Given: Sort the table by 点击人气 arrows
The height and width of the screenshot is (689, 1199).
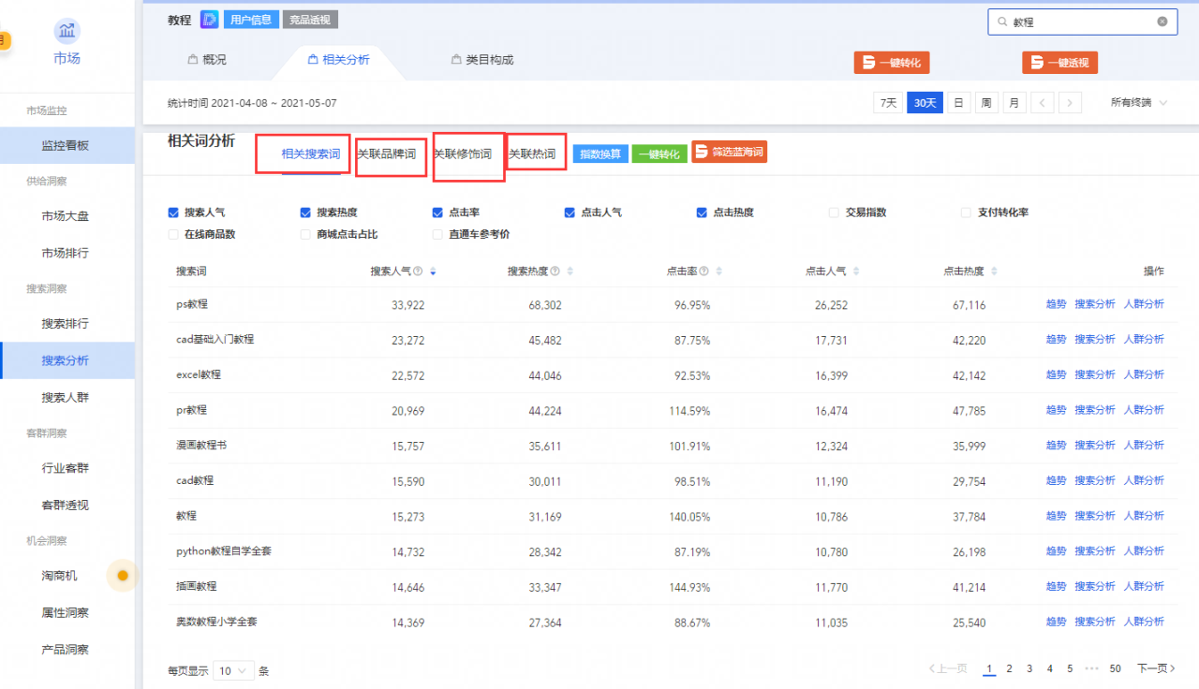Looking at the screenshot, I should 856,271.
